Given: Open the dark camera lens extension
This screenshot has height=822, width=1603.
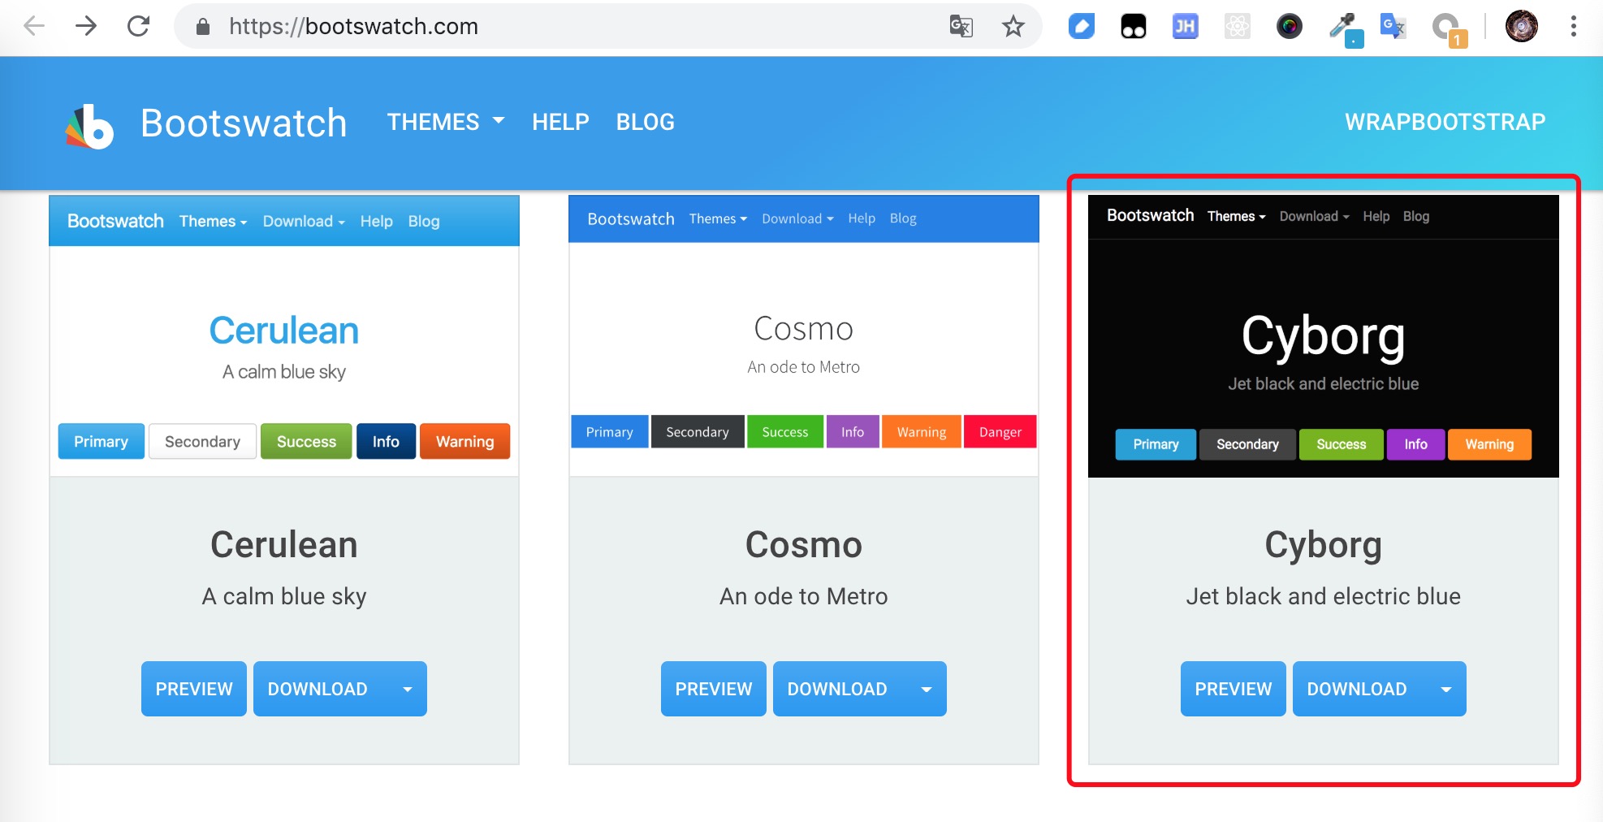Looking at the screenshot, I should (x=1290, y=27).
